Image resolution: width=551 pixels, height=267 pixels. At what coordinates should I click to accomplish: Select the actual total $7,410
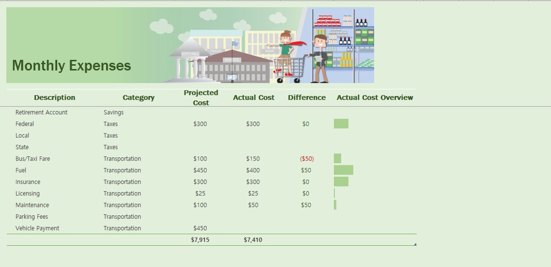coord(253,240)
